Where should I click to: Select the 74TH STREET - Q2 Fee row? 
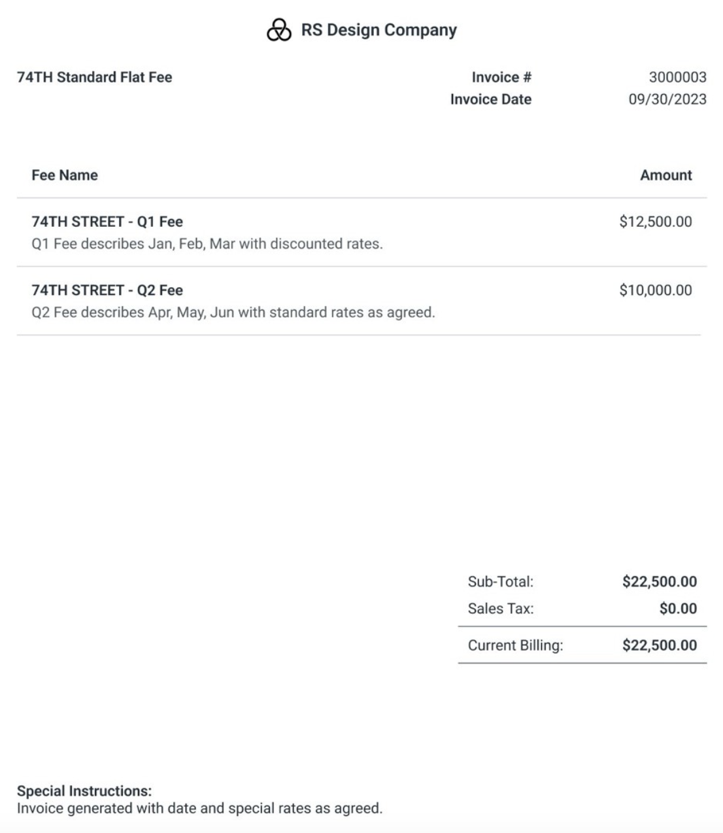tap(107, 290)
